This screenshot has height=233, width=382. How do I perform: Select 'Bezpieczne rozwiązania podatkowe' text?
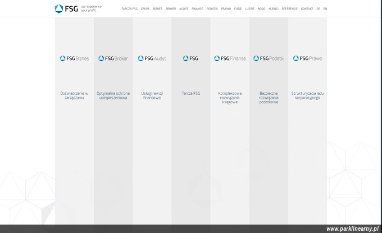[269, 98]
